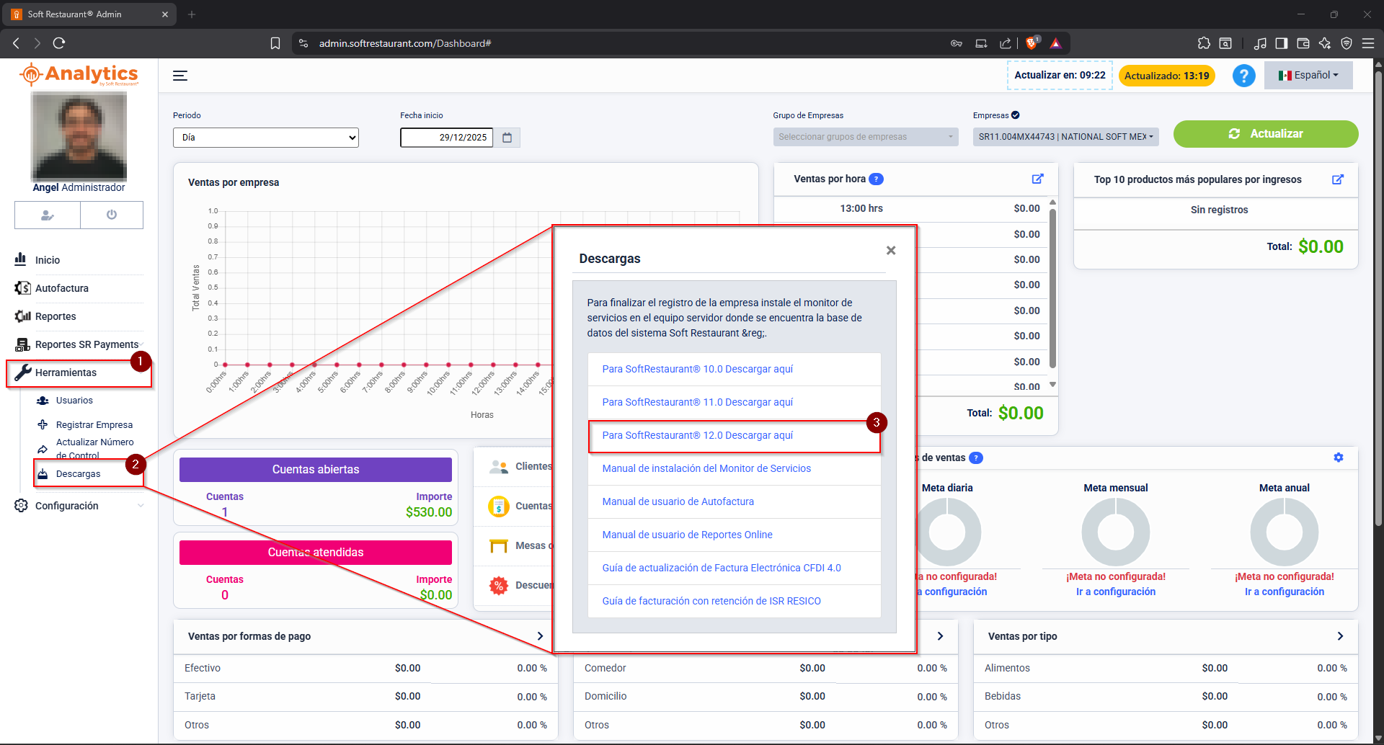Click the Meta mensual donut chart
This screenshot has height=745, width=1384.
(x=1116, y=532)
